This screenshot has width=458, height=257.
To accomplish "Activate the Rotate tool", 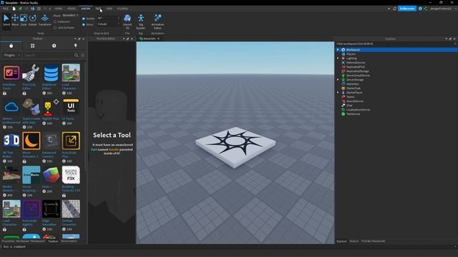I will pos(32,20).
